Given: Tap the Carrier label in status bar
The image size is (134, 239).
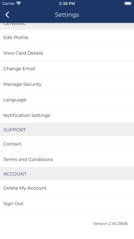Looking at the screenshot, I should tap(9, 3).
